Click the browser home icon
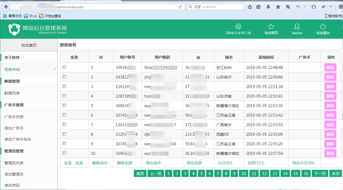This screenshot has width=343, height=190. point(278,7)
